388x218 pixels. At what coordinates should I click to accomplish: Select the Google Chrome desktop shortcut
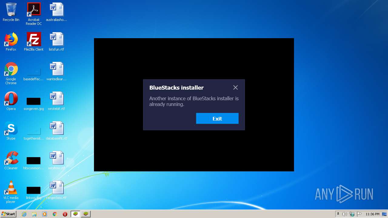11,73
